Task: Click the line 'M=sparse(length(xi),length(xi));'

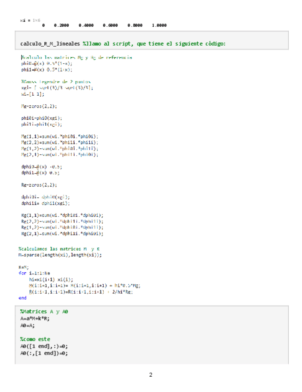Action: point(60,255)
